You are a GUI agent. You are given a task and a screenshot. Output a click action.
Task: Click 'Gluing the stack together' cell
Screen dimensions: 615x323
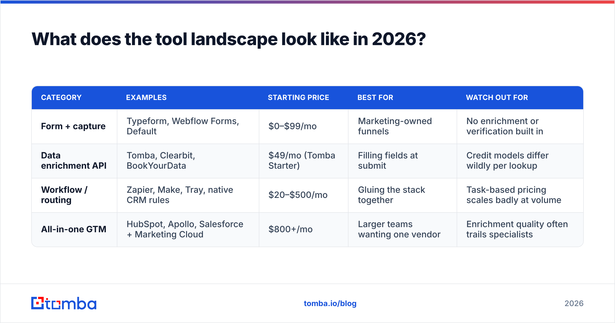coord(403,195)
